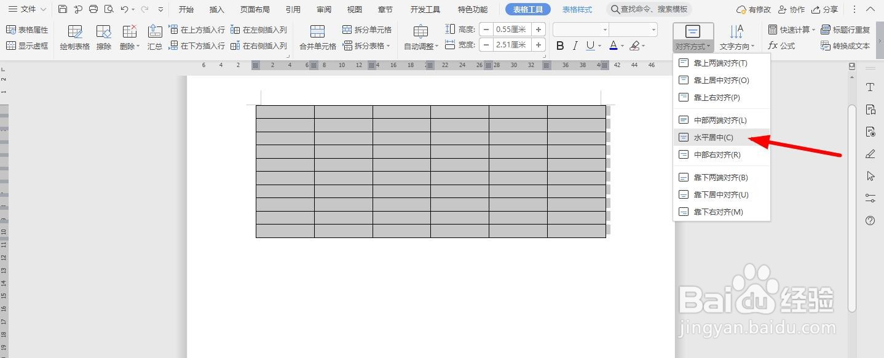Open the fx 公式 (Formula) tool
Viewport: 884px width, 358px height.
coord(782,45)
